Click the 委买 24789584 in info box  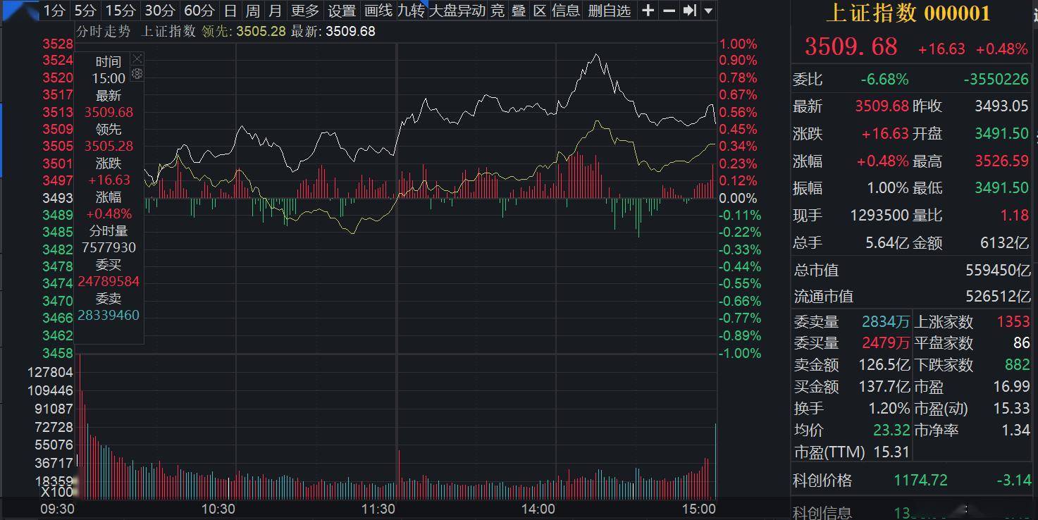tap(109, 282)
